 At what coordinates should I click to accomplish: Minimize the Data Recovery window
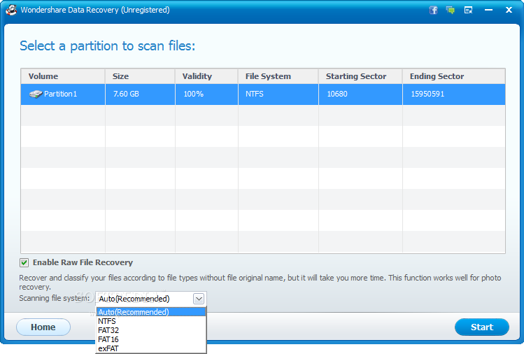(x=488, y=10)
